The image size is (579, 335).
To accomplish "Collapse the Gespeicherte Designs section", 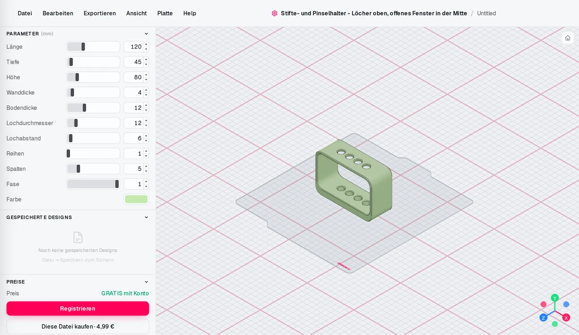I will [x=146, y=217].
